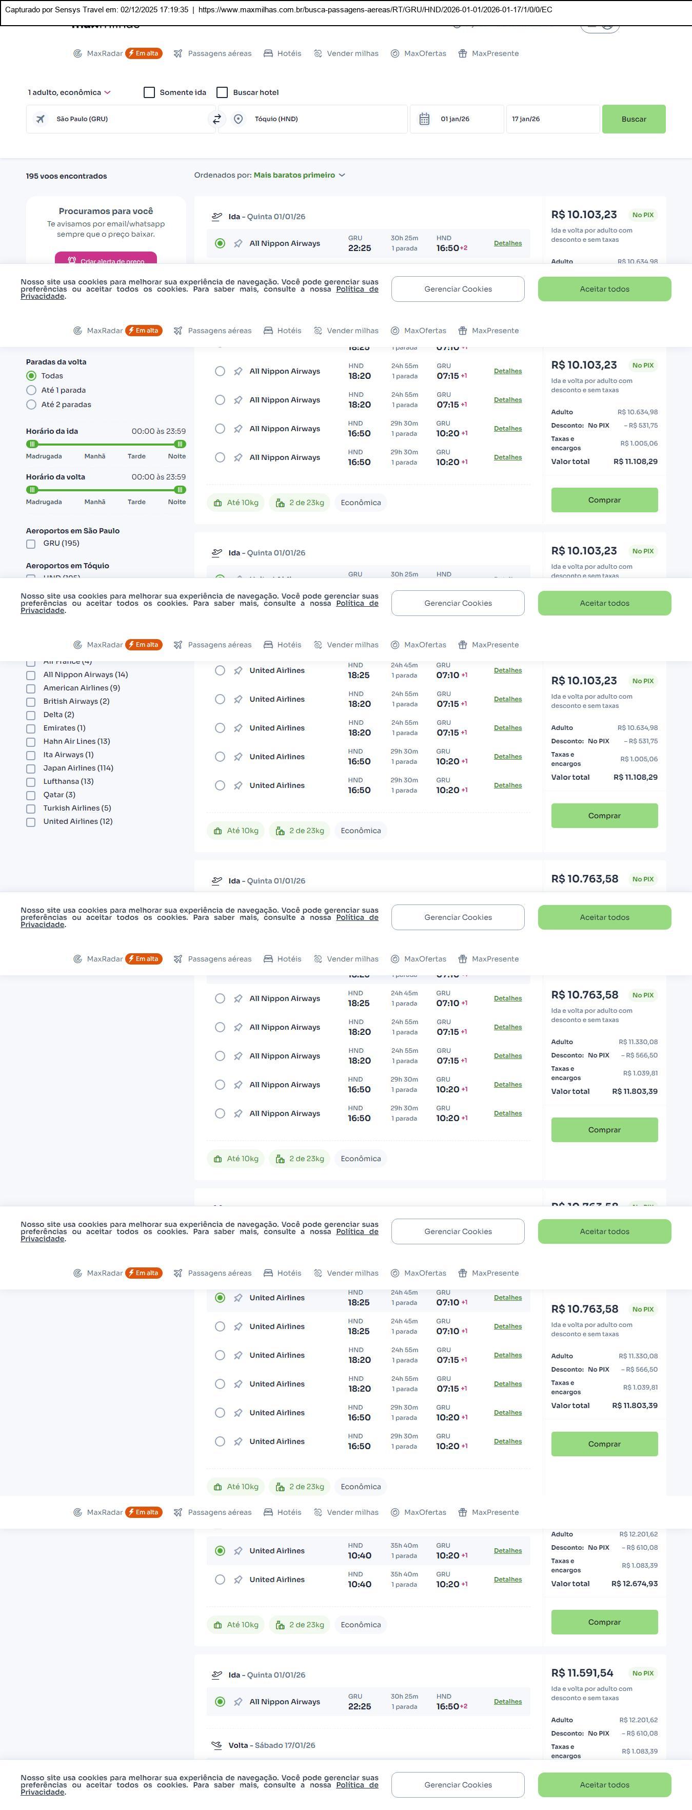This screenshot has width=692, height=1810.
Task: Click the landing plane icon beside Volta - Sábado 17/01/26
Action: coord(217,1745)
